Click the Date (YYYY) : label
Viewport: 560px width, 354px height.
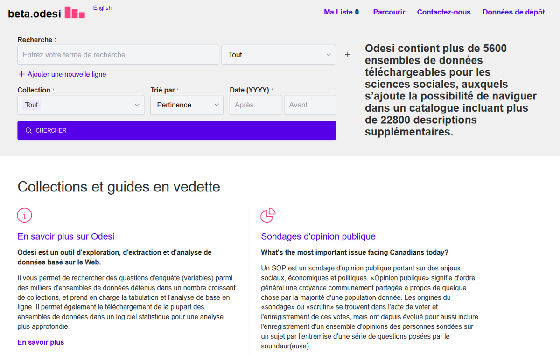tap(252, 90)
